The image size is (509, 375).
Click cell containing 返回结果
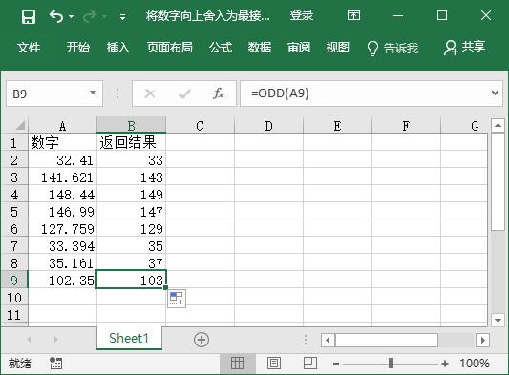(131, 142)
